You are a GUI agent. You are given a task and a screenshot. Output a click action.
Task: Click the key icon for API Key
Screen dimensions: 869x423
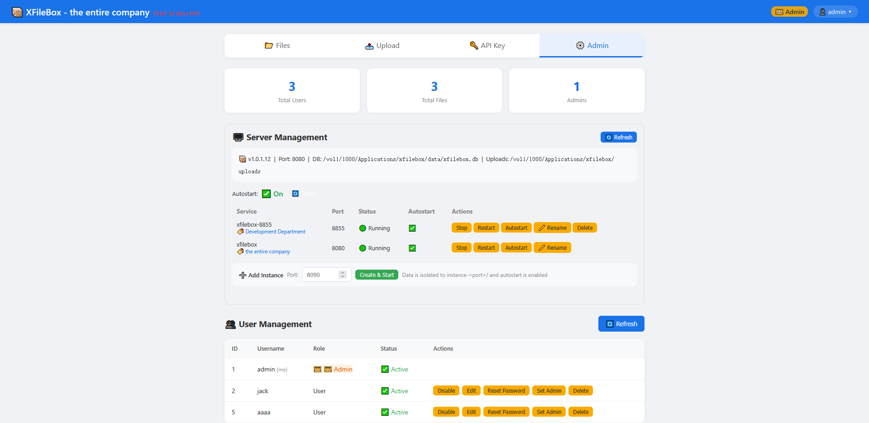coord(474,45)
